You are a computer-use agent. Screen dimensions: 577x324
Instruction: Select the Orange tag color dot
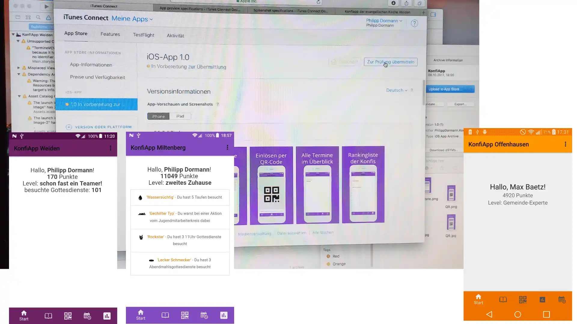[328, 264]
